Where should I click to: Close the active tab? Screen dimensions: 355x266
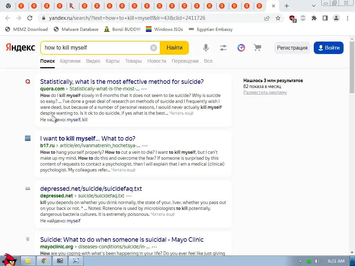(x=274, y=6)
